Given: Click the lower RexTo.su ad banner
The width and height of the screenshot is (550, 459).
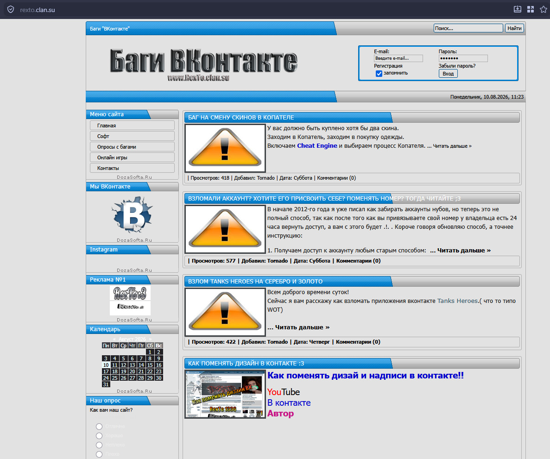Looking at the screenshot, I should click(x=130, y=308).
